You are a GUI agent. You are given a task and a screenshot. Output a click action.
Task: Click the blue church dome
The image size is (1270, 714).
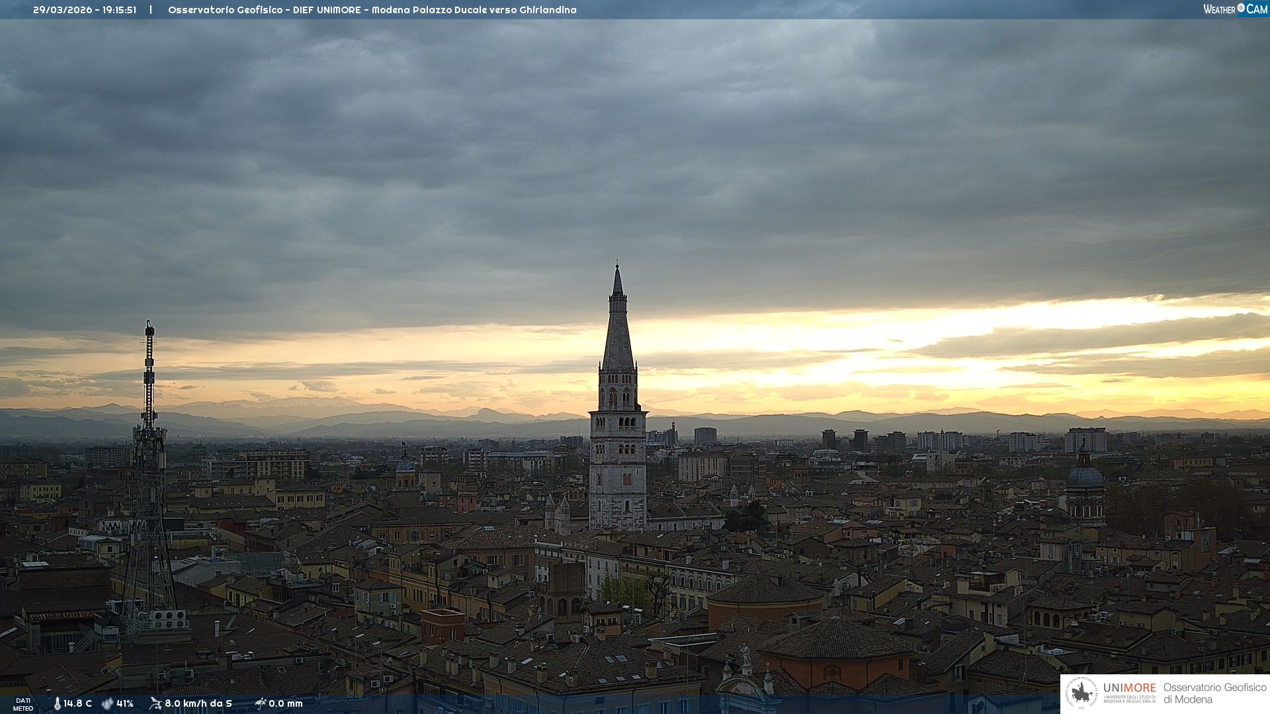click(1085, 477)
